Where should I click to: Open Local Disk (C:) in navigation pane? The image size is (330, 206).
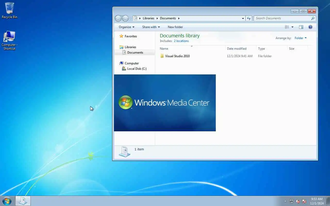[x=137, y=69]
